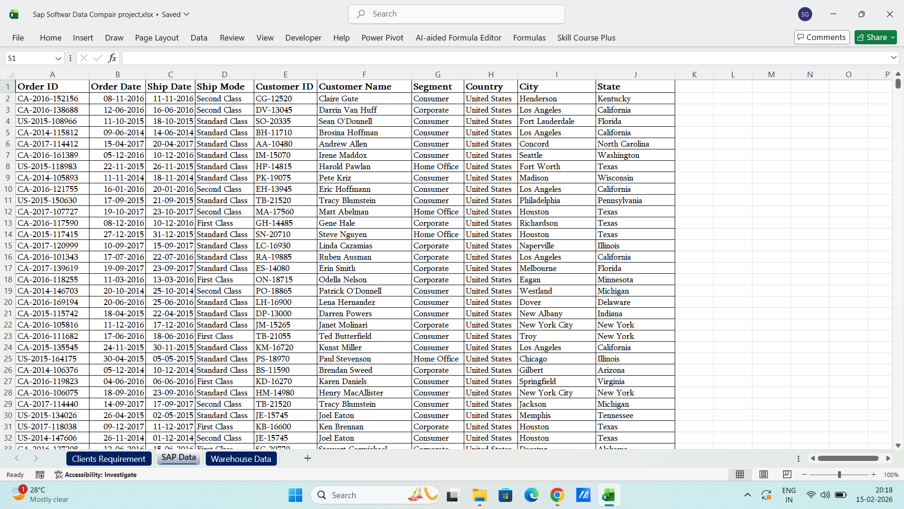This screenshot has width=904, height=509.
Task: Open Google Chrome from the taskbar
Action: point(557,495)
